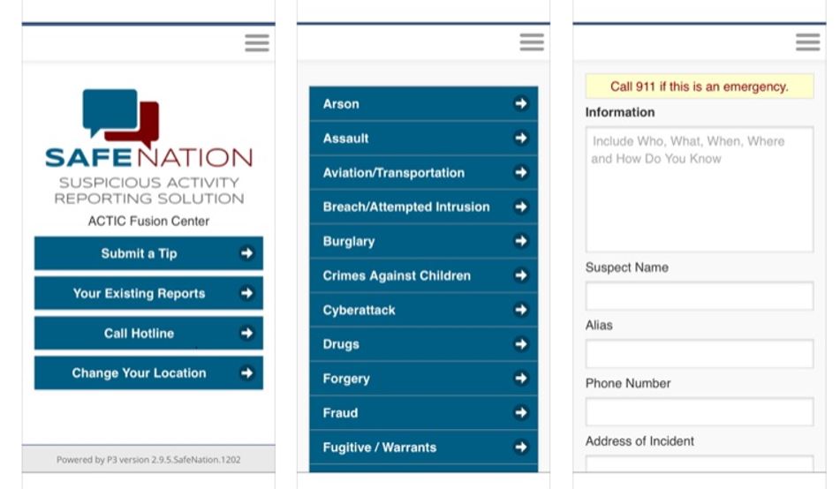Select Crimes Against Children category
Screen dimensions: 840x489
pos(424,275)
